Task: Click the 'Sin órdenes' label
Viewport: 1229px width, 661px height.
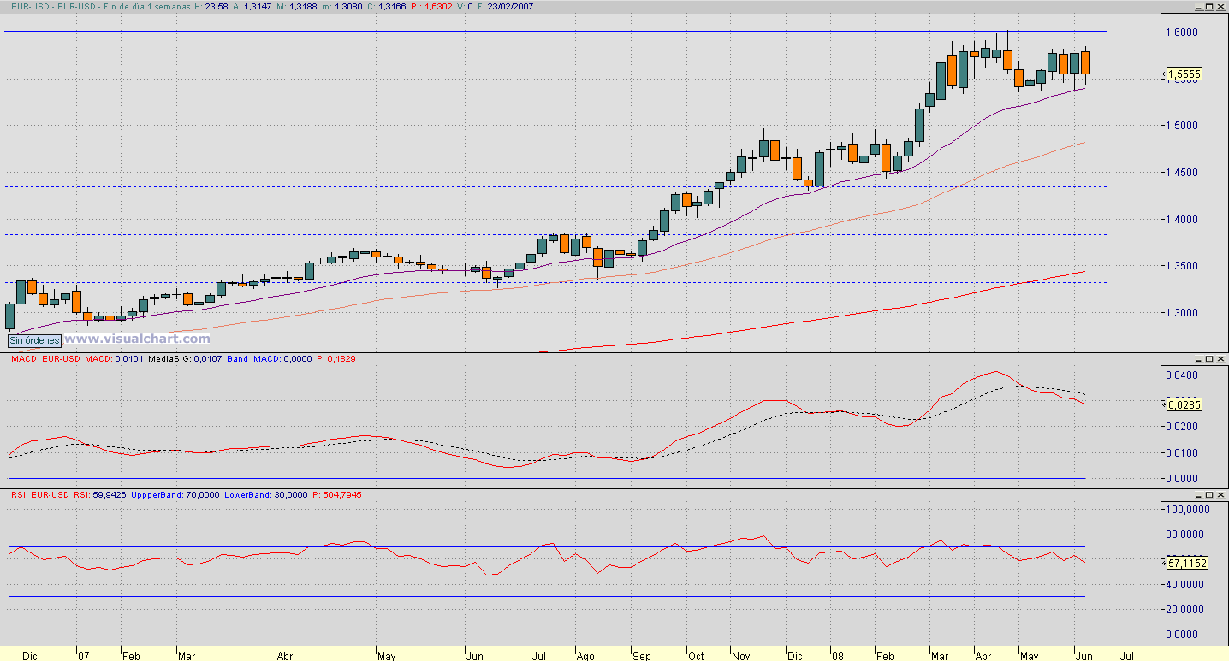Action: pos(34,340)
